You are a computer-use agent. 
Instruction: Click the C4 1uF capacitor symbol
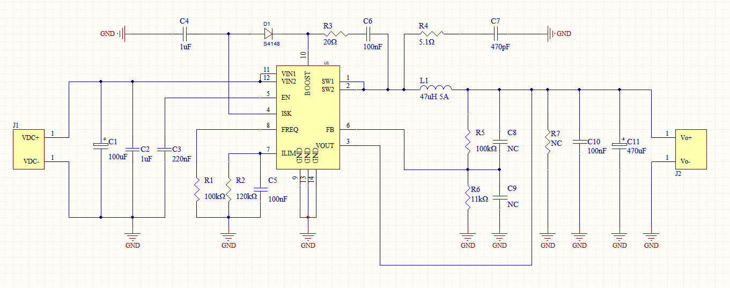click(185, 34)
